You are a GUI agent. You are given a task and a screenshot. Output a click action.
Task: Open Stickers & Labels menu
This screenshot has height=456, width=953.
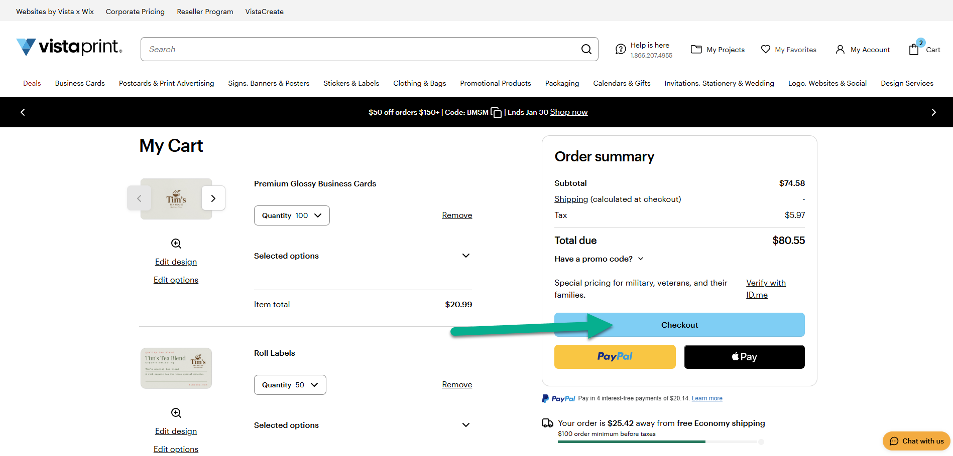point(351,83)
